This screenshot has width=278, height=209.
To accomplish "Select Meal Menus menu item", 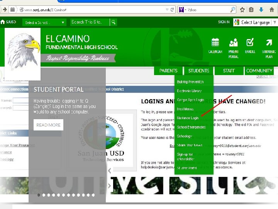I will pos(185,109).
